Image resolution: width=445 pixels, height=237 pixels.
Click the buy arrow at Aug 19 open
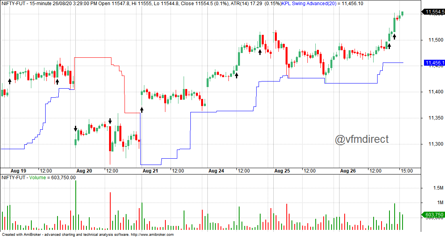pos(10,82)
